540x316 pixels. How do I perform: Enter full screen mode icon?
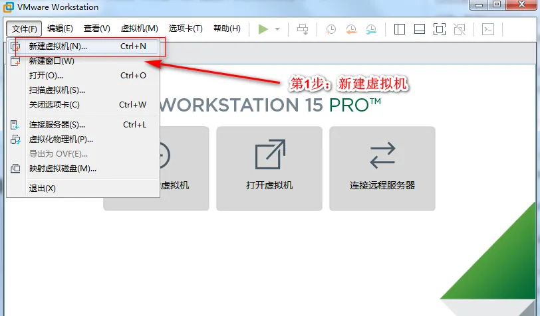(440, 29)
